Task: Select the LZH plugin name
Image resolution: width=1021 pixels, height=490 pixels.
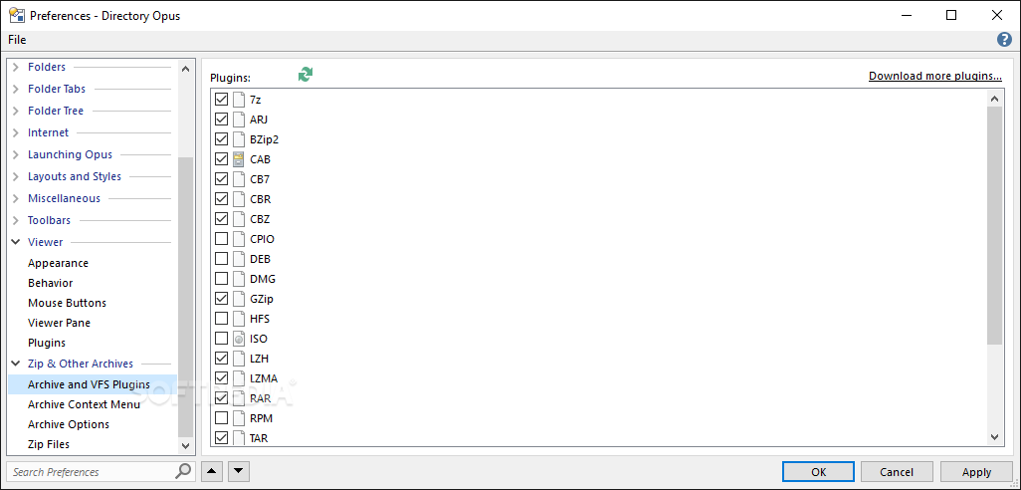Action: coord(259,359)
